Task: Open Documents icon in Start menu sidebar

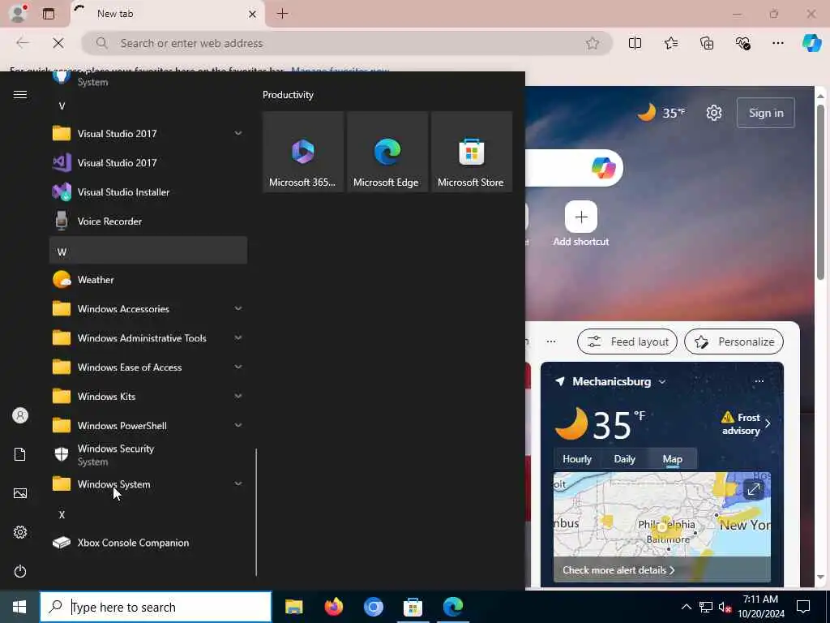Action: coord(20,454)
